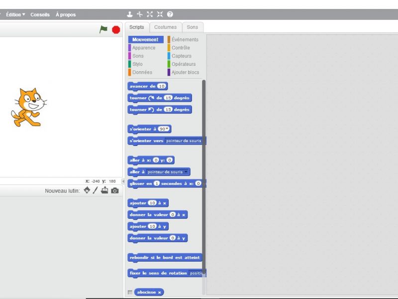Open the À propos menu
This screenshot has height=299, width=398.
[x=66, y=14]
